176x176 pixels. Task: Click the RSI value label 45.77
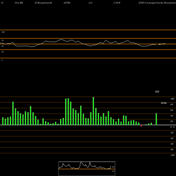click(x=162, y=44)
